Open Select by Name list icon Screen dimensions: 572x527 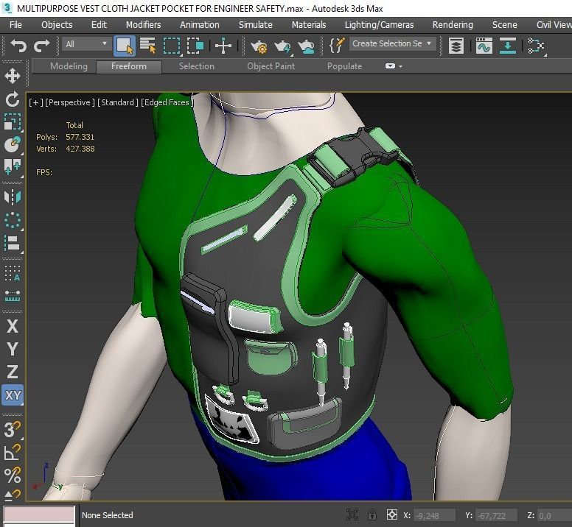click(147, 46)
